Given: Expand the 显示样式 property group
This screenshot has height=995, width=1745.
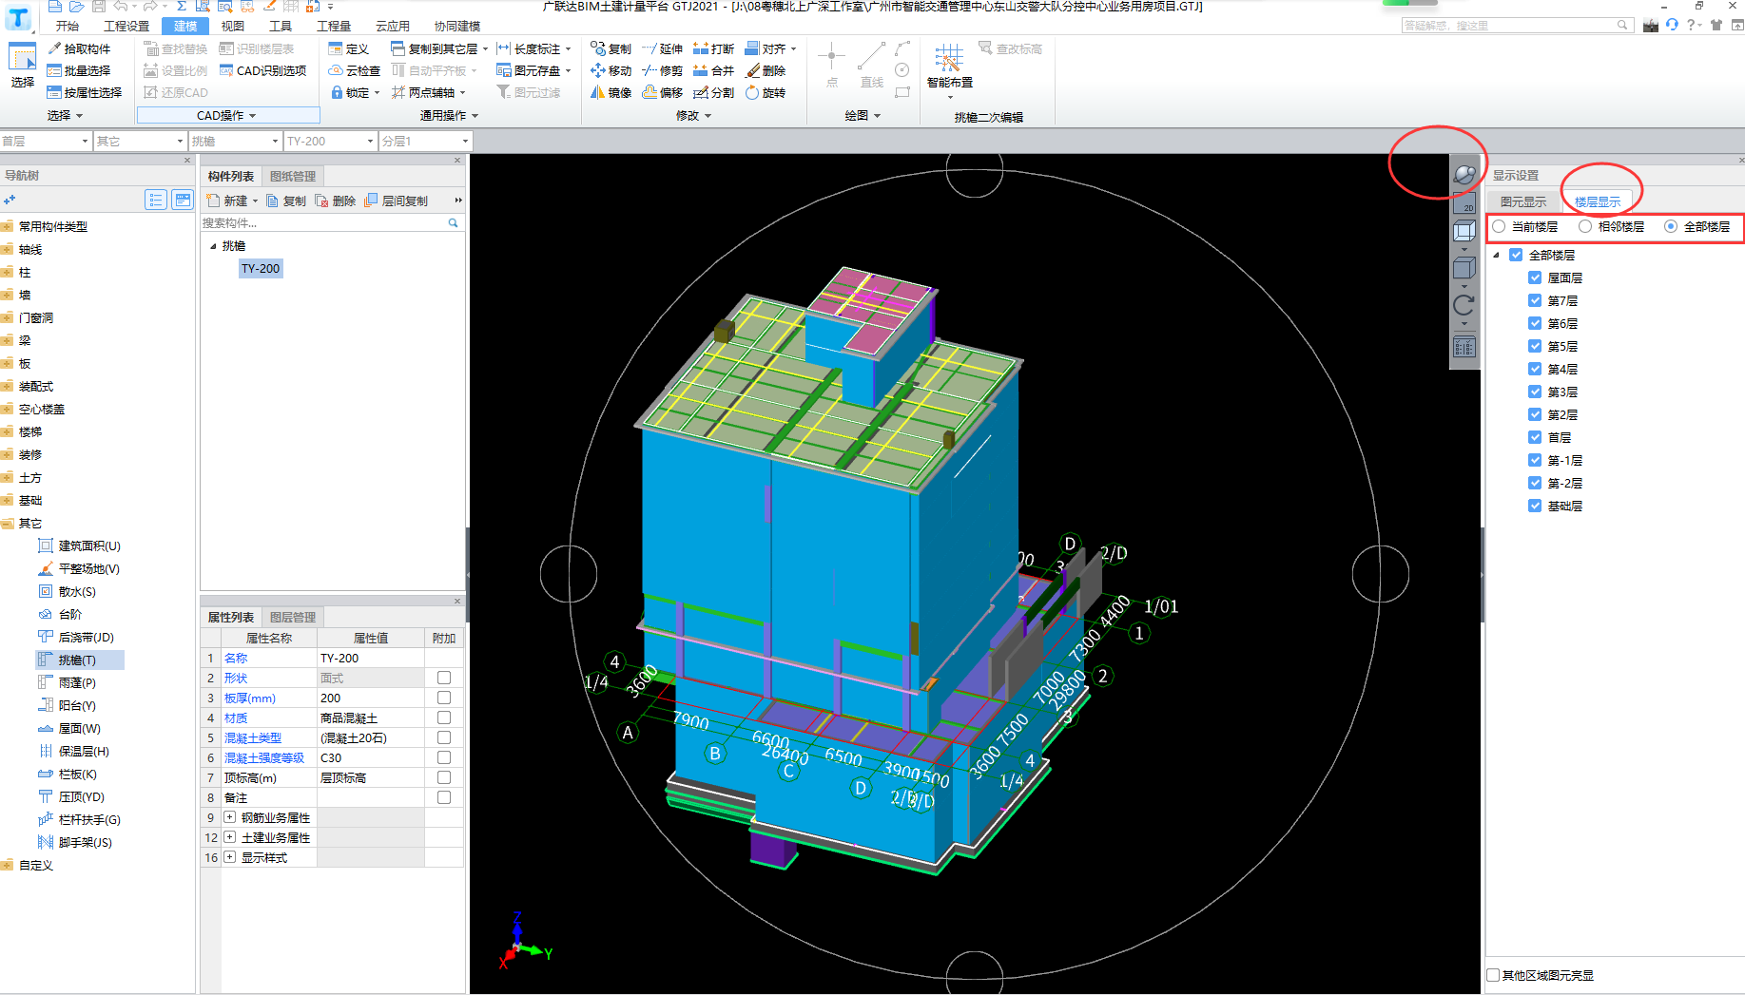Looking at the screenshot, I should point(229,857).
